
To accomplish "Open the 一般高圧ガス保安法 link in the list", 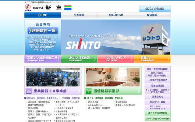I will pyautogui.click(x=64, y=108).
